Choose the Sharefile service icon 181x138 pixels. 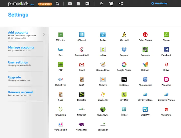click(82, 94)
